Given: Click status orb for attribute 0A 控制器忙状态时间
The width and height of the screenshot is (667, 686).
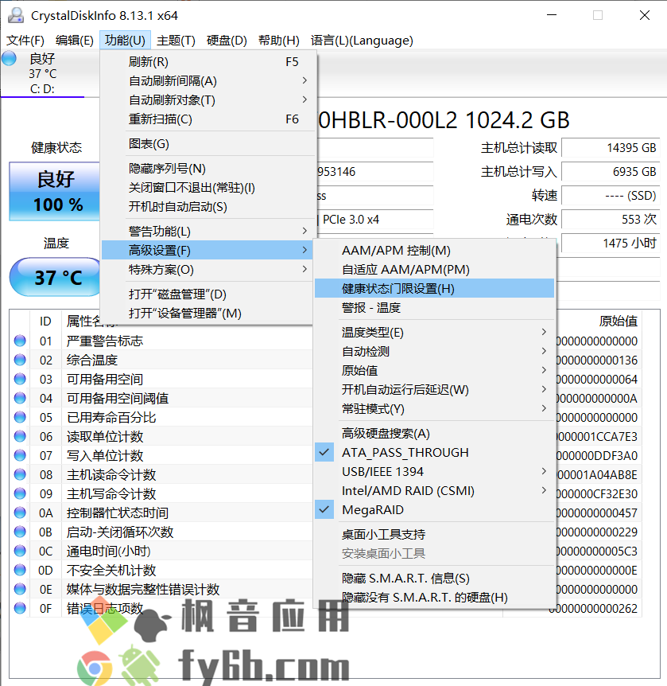Looking at the screenshot, I should point(20,513).
